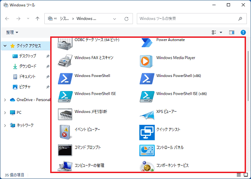Select Windows PowerShell icon (not x86, not ISE)
The height and width of the screenshot is (179, 251).
[65, 78]
